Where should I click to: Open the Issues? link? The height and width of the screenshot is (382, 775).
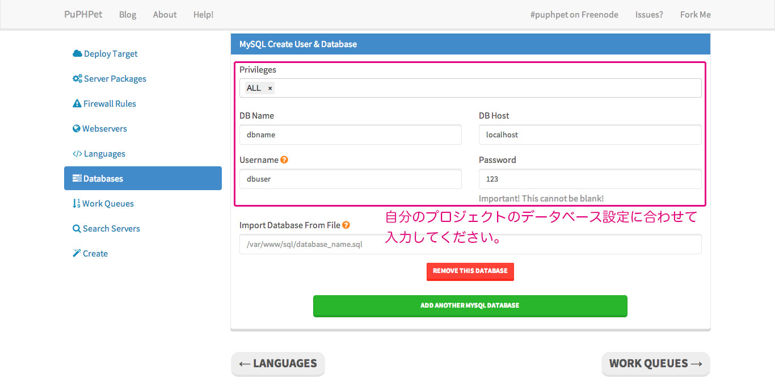click(649, 15)
